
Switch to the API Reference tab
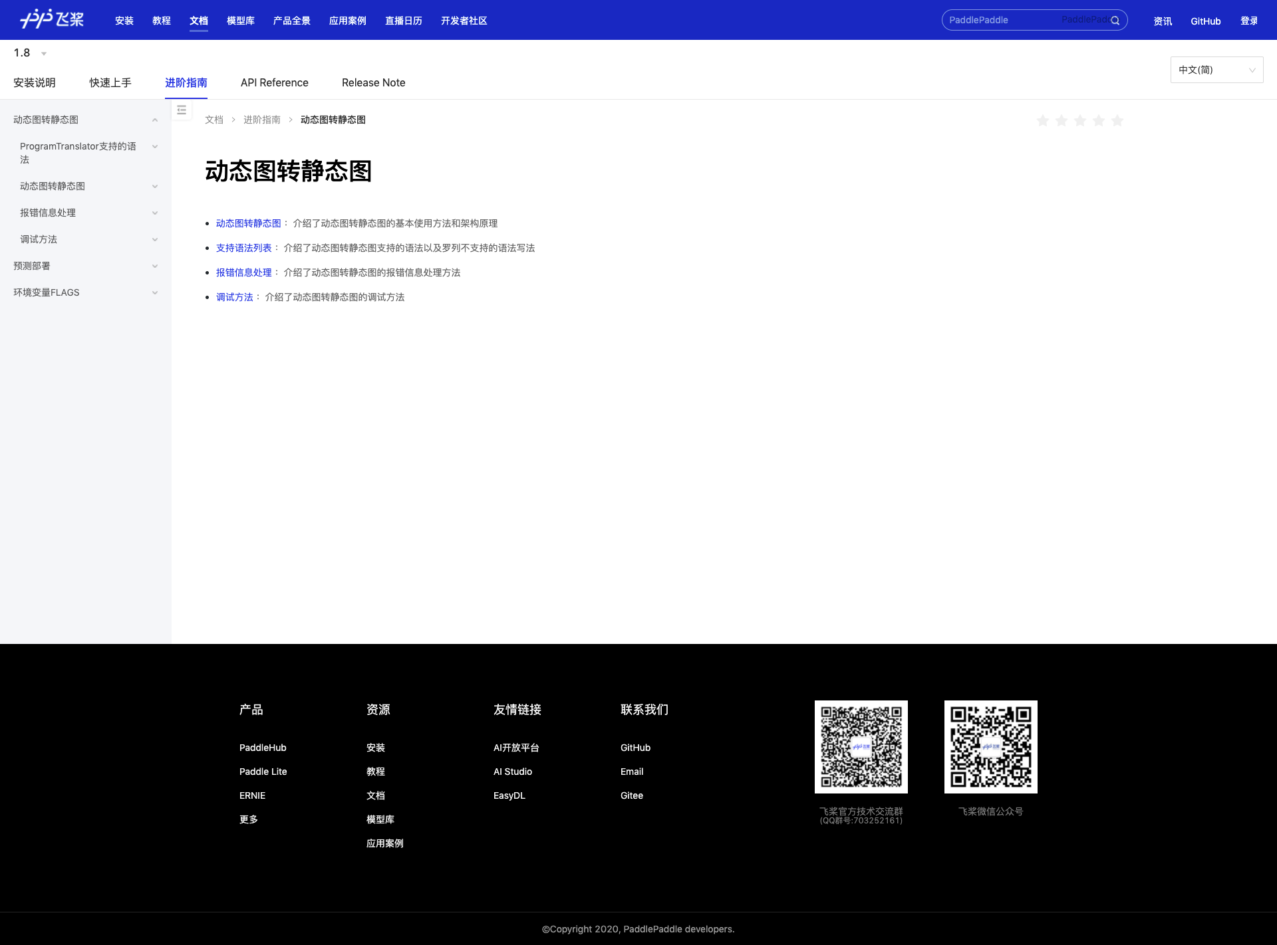(274, 82)
